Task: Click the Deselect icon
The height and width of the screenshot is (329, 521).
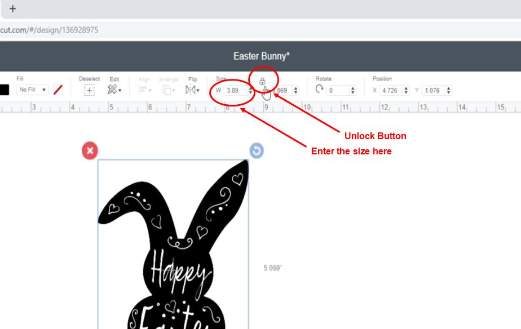Action: pyautogui.click(x=89, y=90)
